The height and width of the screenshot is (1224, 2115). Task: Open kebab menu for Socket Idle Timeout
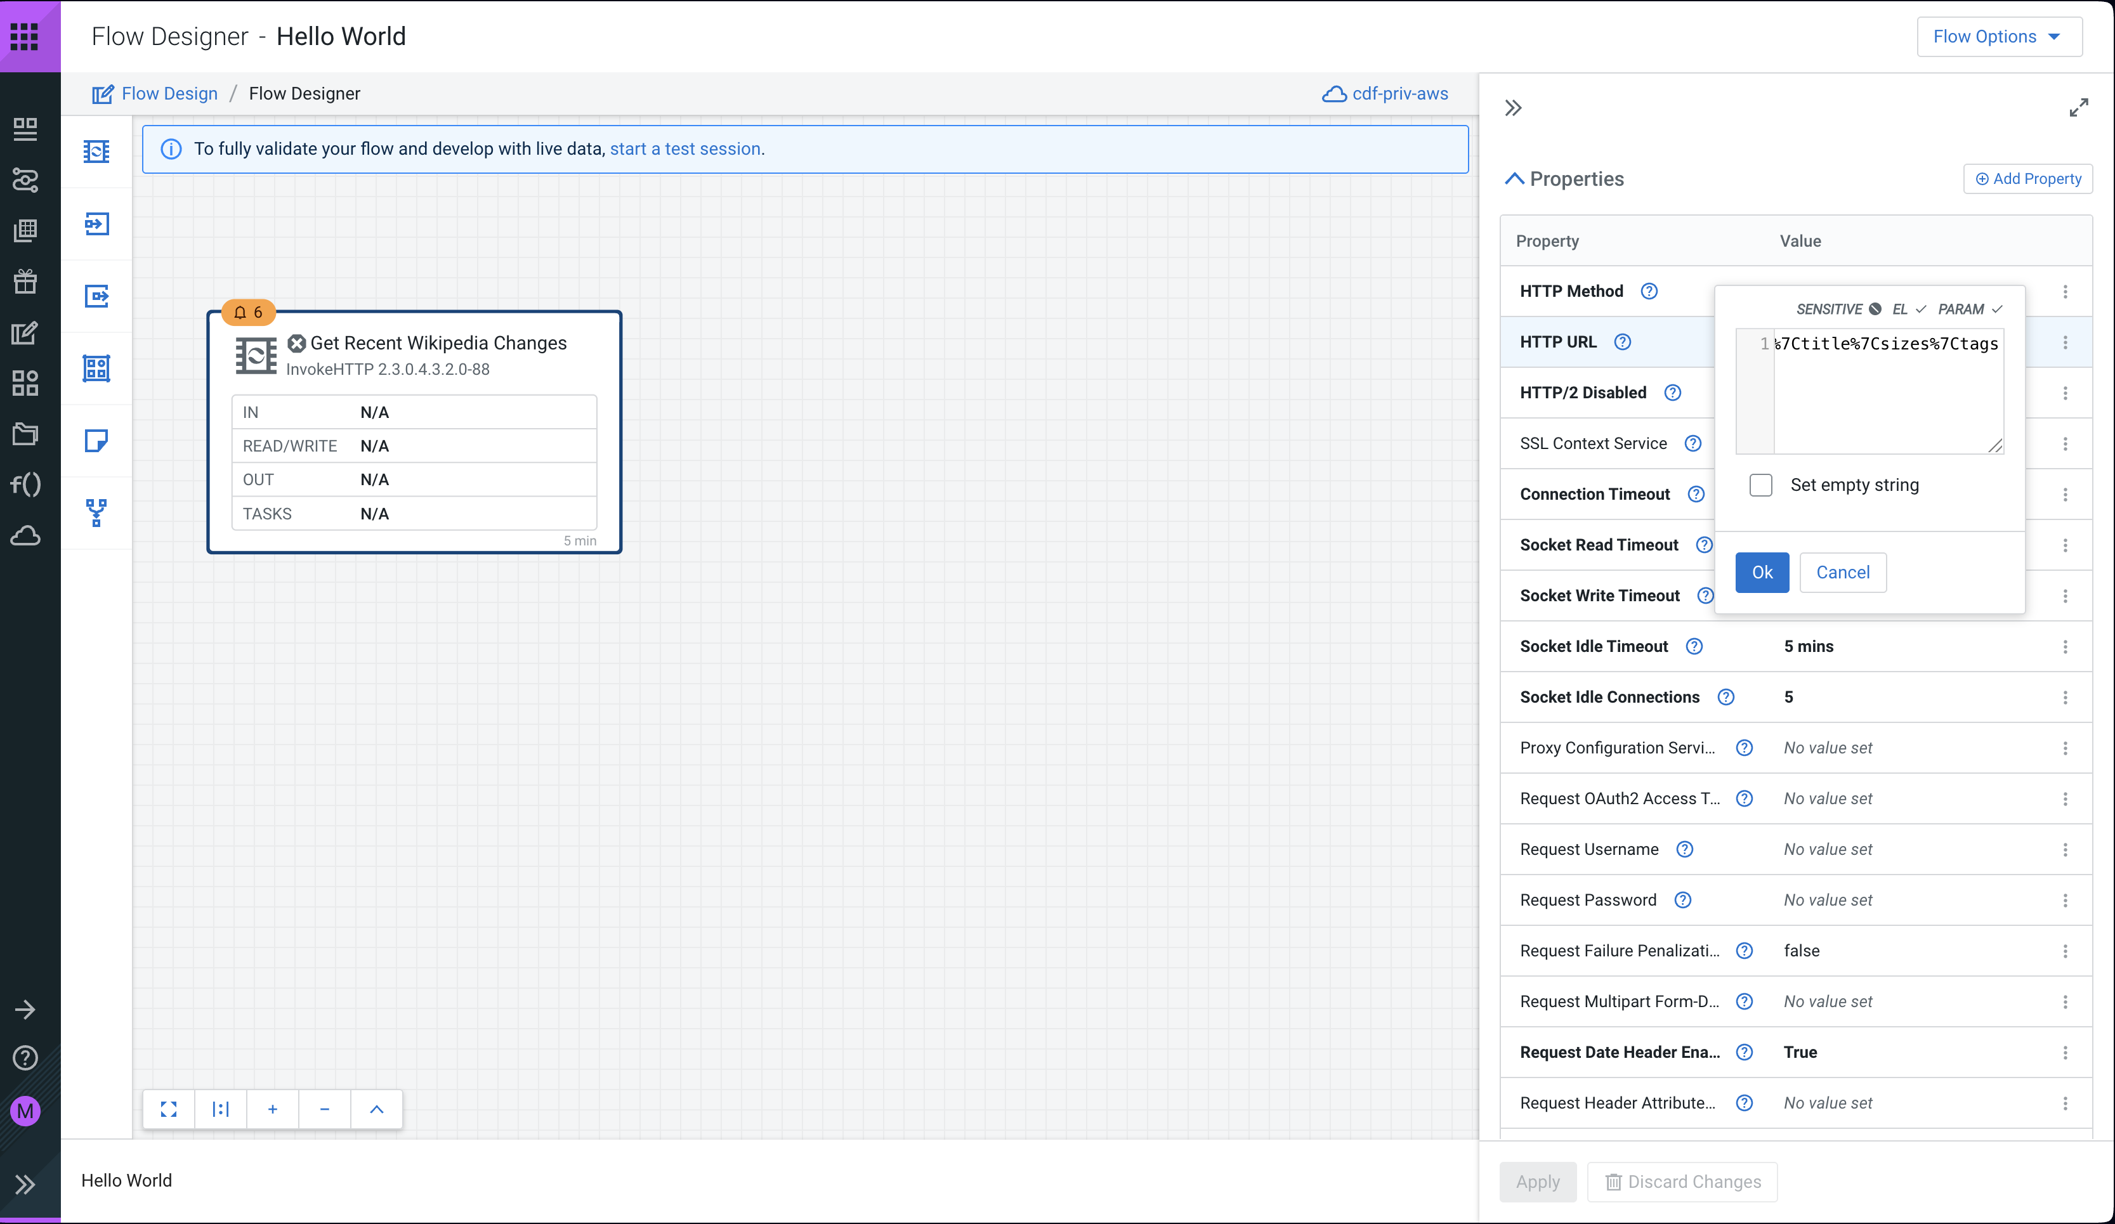coord(2065,647)
